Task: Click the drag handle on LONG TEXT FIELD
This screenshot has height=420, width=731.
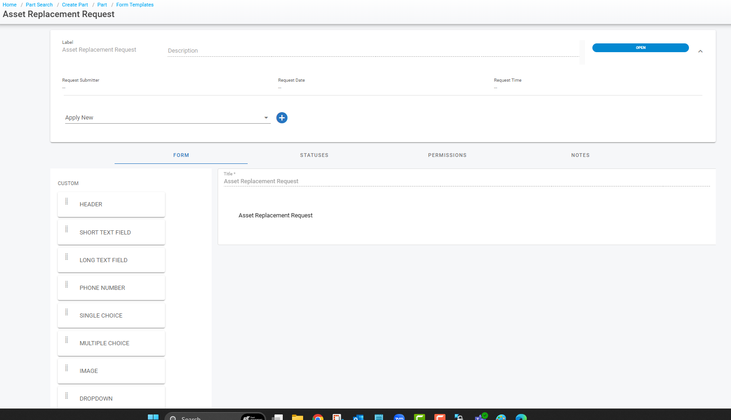Action: point(67,257)
